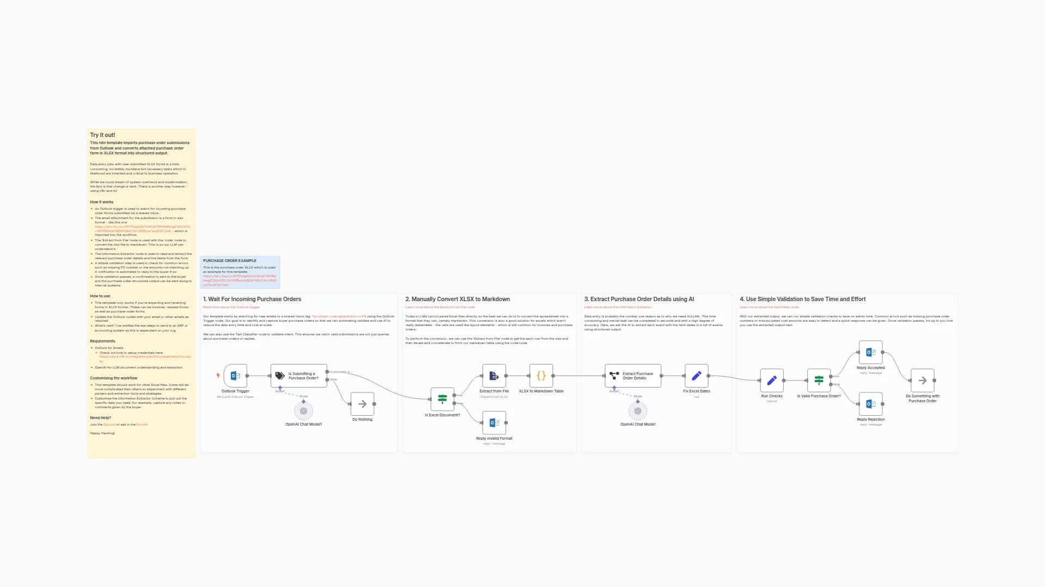Click the 'Need Help?' subheading
The height and width of the screenshot is (587, 1045).
click(100, 418)
